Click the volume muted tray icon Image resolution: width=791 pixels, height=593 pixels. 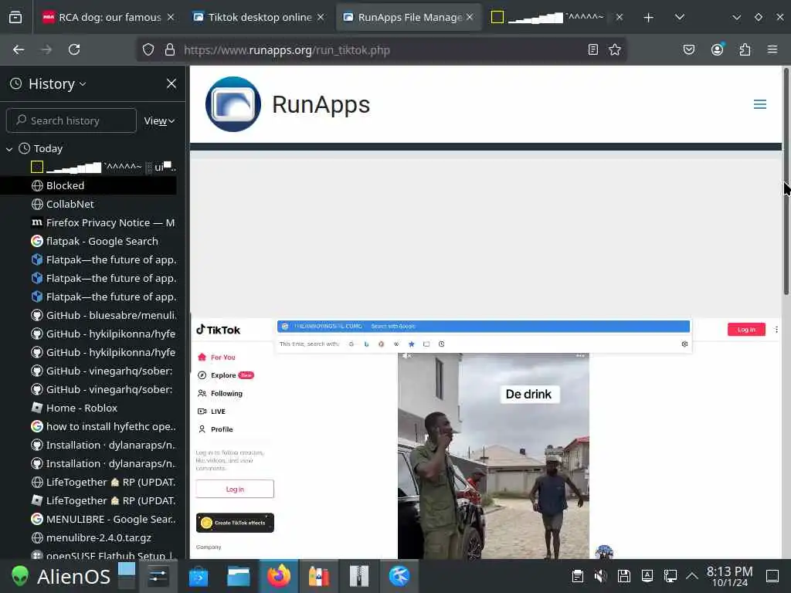pyautogui.click(x=600, y=576)
